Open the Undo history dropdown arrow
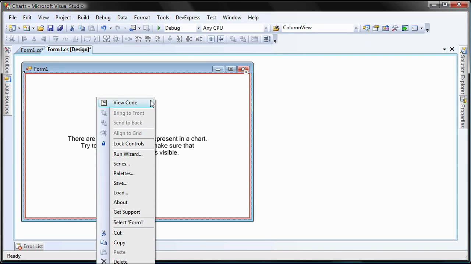The image size is (471, 264). 110,28
